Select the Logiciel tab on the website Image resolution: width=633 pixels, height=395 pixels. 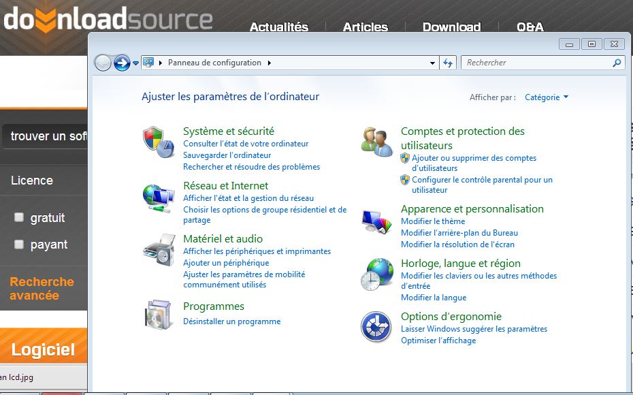tap(43, 349)
